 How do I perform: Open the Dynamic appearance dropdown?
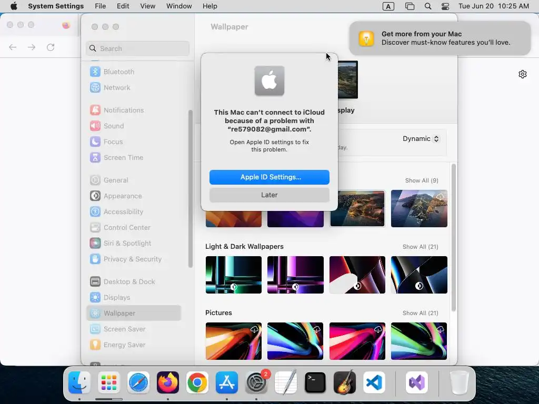tap(421, 139)
